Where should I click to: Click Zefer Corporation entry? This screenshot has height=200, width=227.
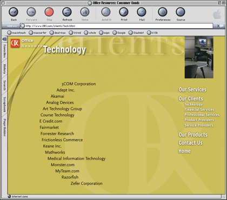pyautogui.click(x=86, y=183)
